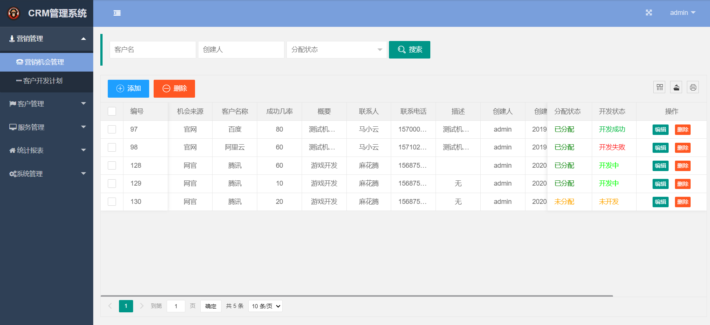Check the row 98 checkbox

[112, 147]
